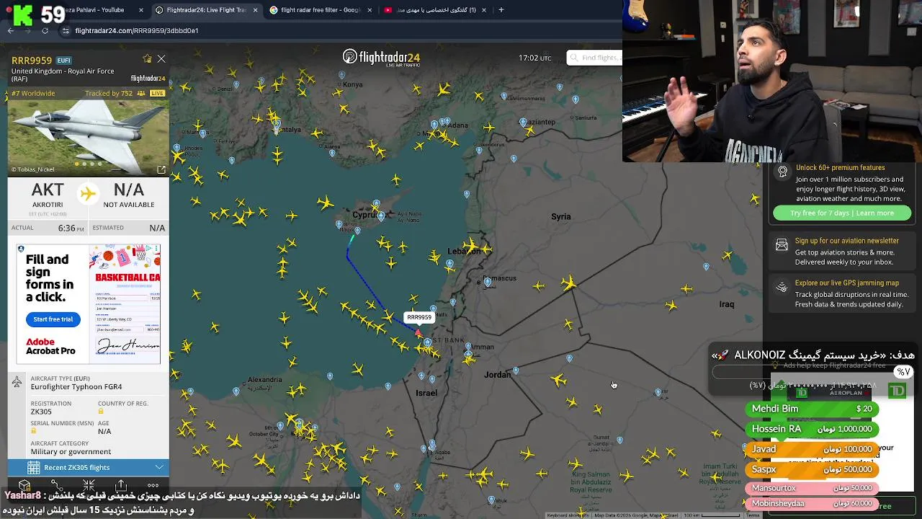Click the red selected aircraft marker

(x=418, y=332)
